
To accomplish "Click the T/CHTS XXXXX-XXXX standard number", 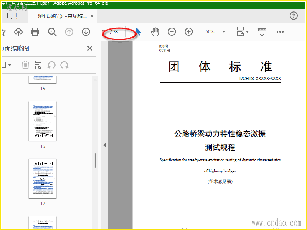I will coord(260,79).
